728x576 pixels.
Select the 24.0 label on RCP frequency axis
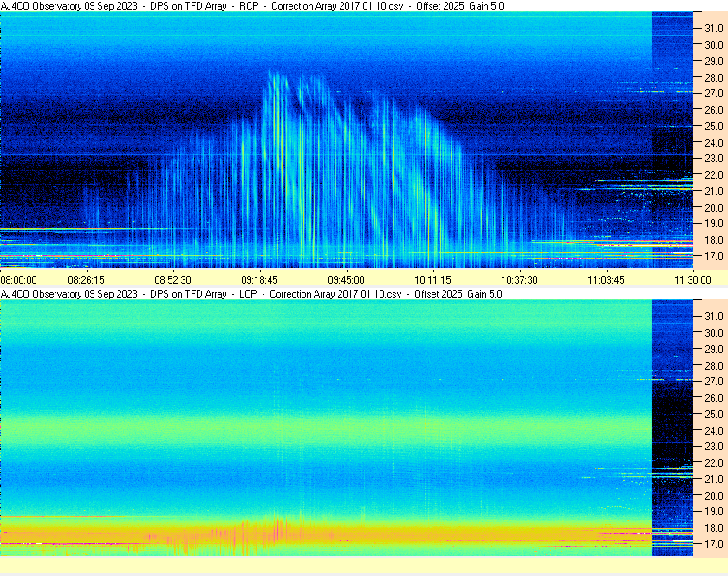(x=714, y=142)
